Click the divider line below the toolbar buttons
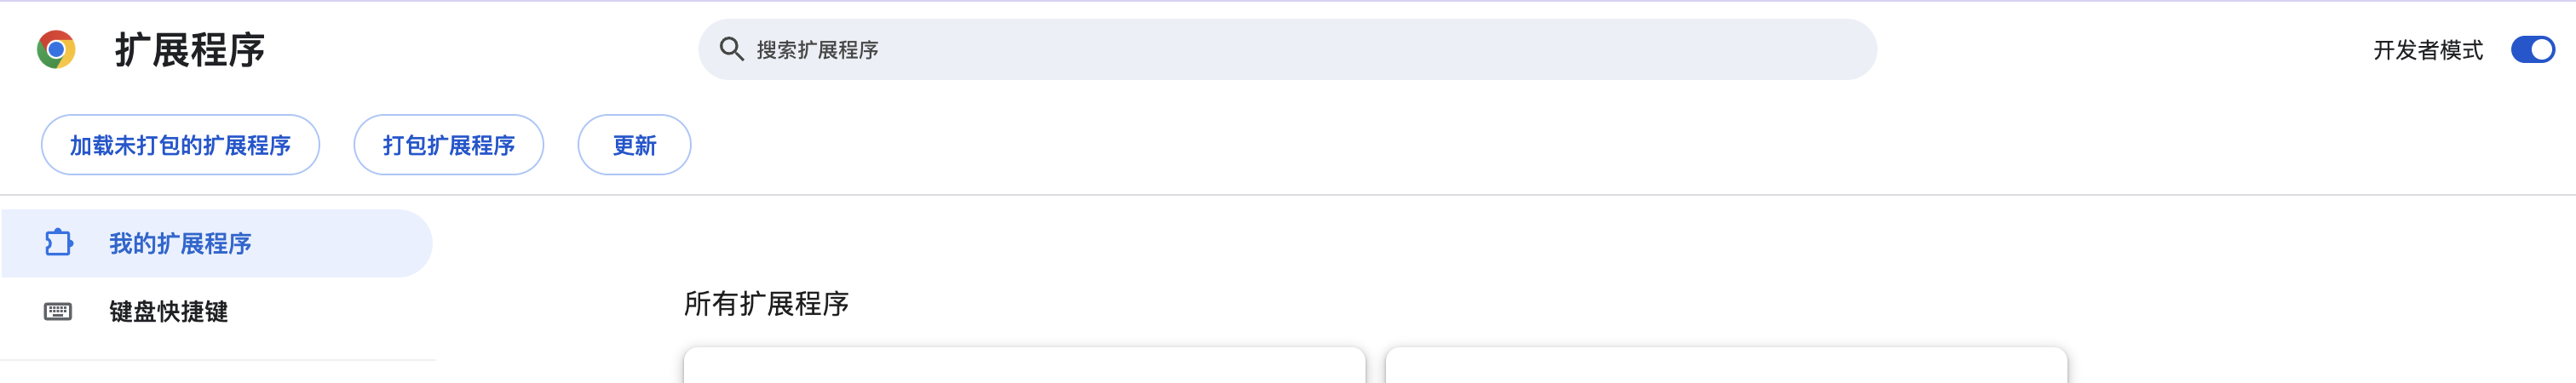This screenshot has height=383, width=2576. pos(1288,195)
